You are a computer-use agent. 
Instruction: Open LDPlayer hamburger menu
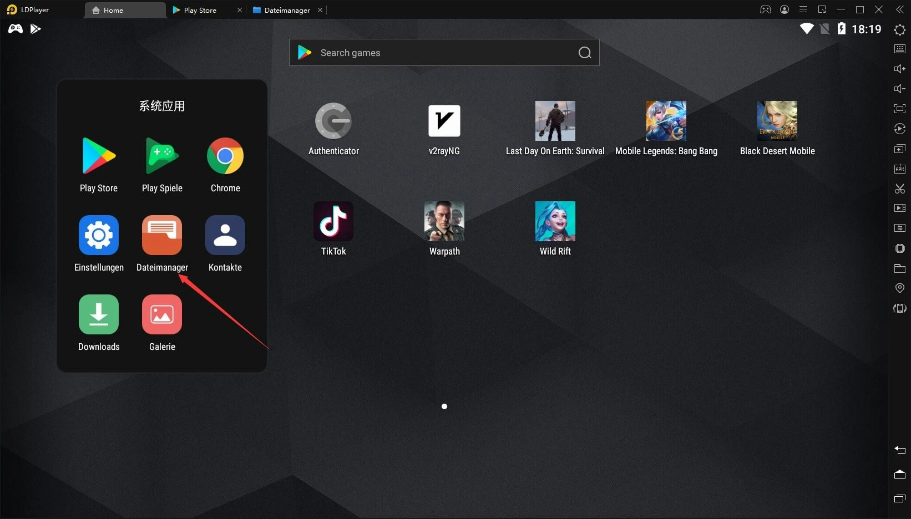803,9
